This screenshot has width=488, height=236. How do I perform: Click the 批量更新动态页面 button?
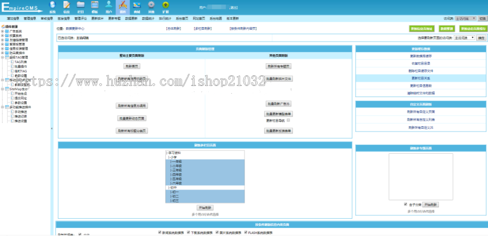tap(132, 119)
